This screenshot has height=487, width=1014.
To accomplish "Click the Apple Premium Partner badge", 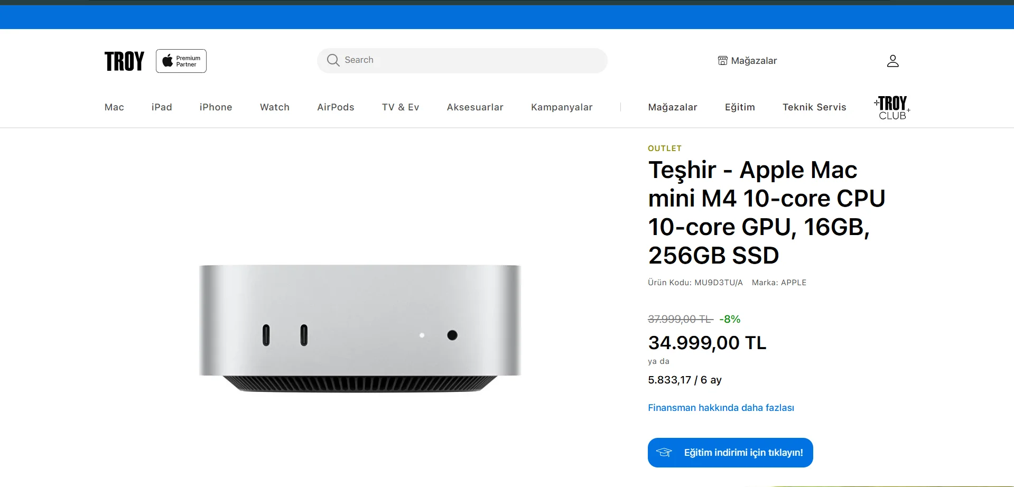I will point(181,61).
